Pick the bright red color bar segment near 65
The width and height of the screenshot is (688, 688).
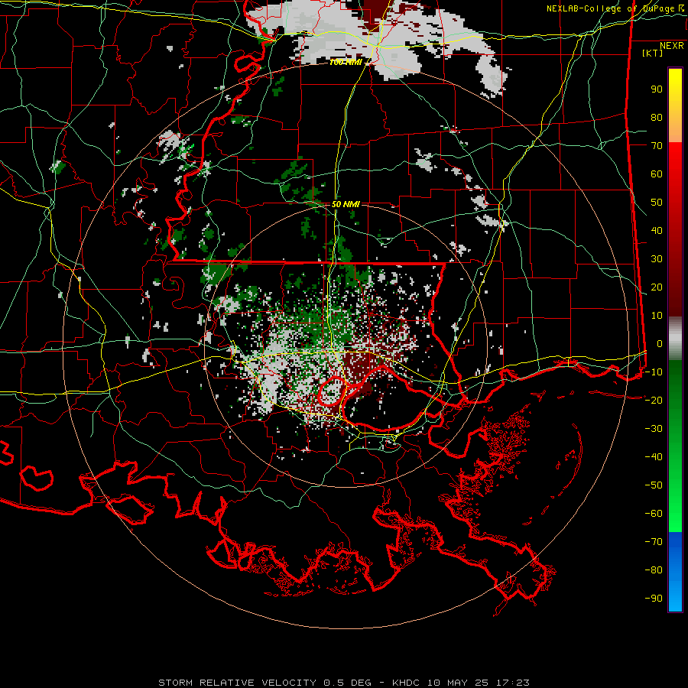coord(675,161)
